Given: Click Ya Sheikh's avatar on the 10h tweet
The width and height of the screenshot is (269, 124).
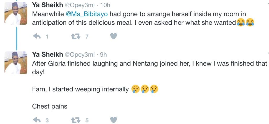Looking at the screenshot, I should point(16,14).
